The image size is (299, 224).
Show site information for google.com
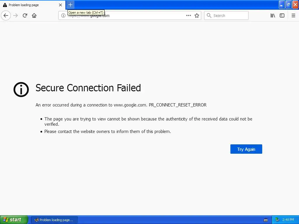tap(63, 15)
